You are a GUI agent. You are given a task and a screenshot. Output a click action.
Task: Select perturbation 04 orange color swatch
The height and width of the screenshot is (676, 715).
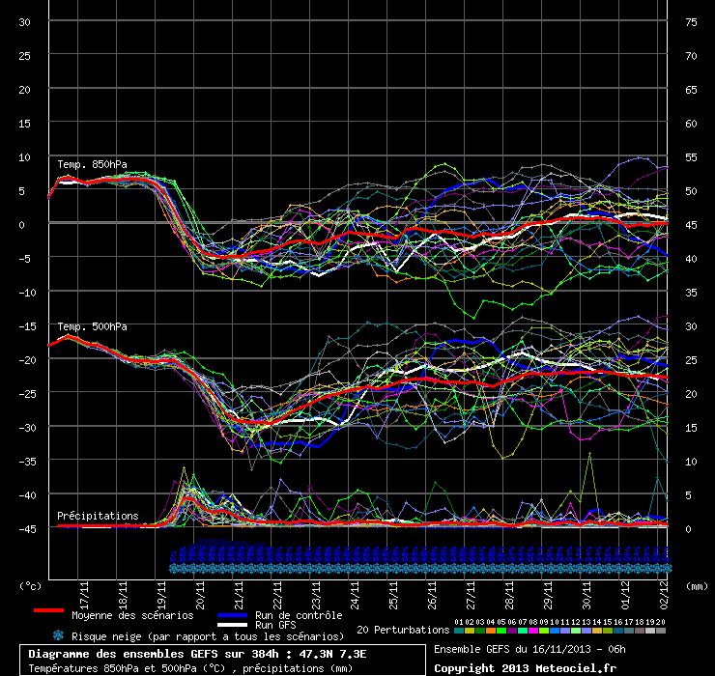pyautogui.click(x=491, y=631)
